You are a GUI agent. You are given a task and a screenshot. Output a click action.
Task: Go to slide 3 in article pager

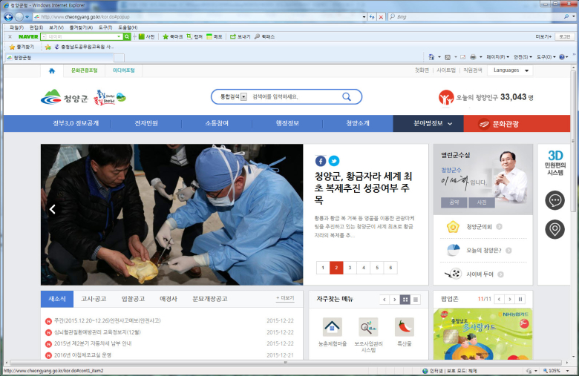[x=350, y=268]
